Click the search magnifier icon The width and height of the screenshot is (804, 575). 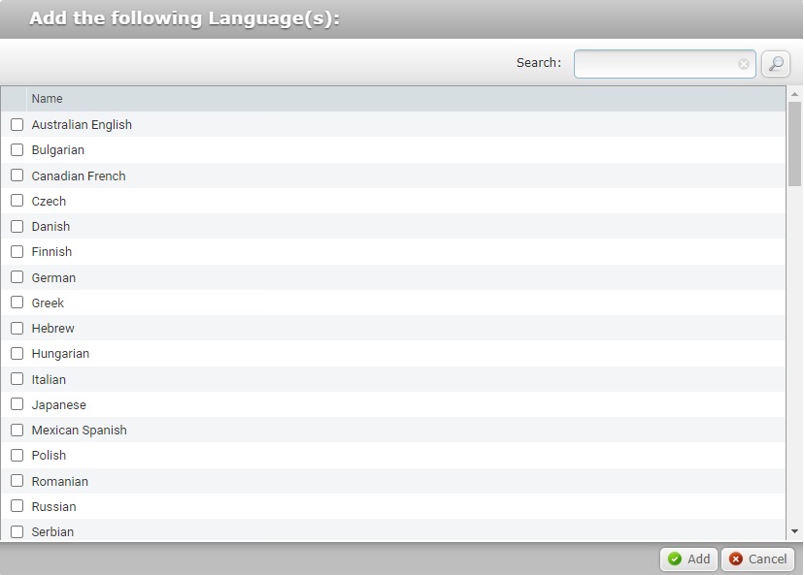(x=774, y=63)
